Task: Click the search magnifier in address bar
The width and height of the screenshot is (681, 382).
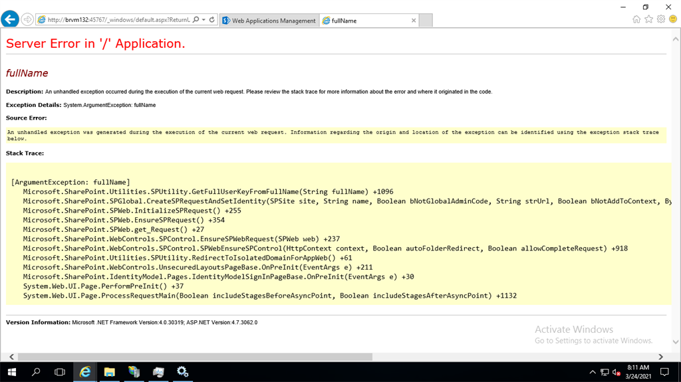Action: click(196, 19)
